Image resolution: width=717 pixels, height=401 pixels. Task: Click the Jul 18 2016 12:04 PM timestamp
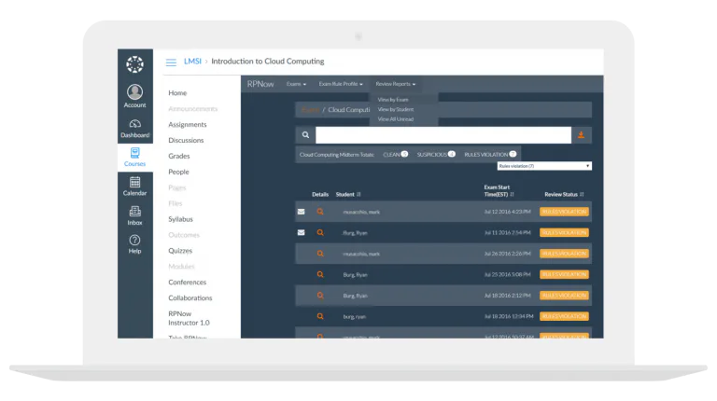coord(509,316)
